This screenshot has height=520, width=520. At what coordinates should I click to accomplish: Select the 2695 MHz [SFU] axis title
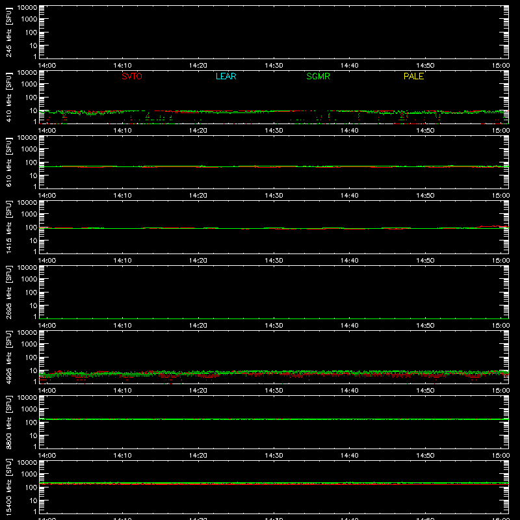(x=8, y=292)
